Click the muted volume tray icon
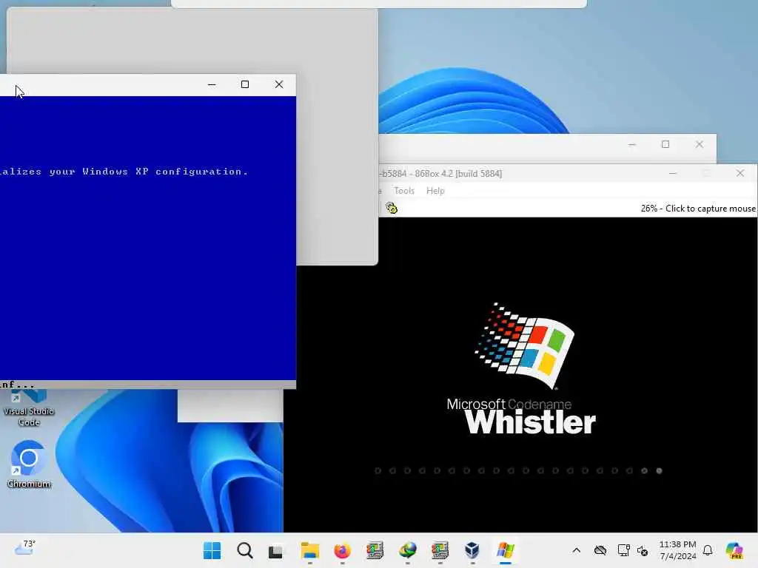This screenshot has height=568, width=758. pyautogui.click(x=643, y=550)
